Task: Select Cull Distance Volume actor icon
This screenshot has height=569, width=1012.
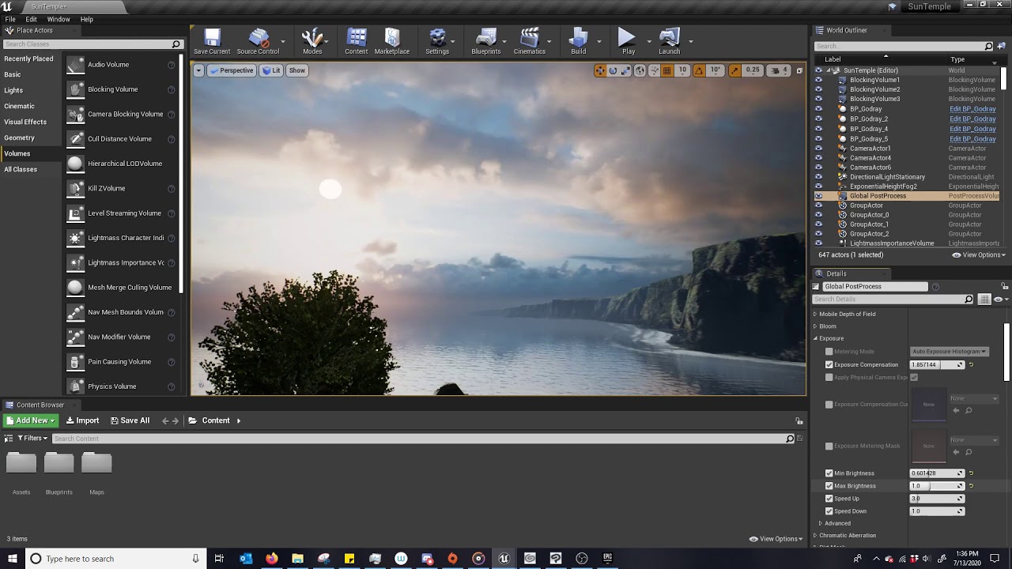Action: [x=75, y=139]
